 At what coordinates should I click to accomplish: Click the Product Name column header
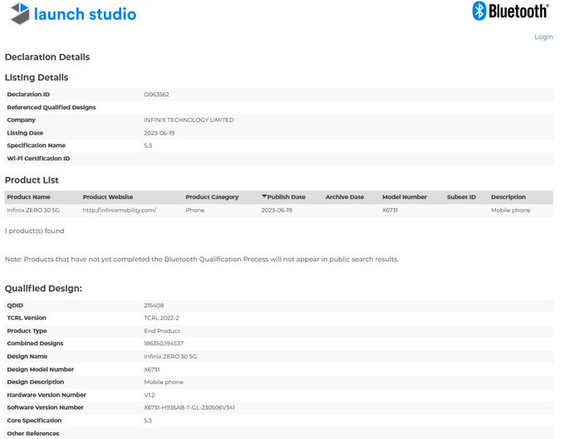28,197
